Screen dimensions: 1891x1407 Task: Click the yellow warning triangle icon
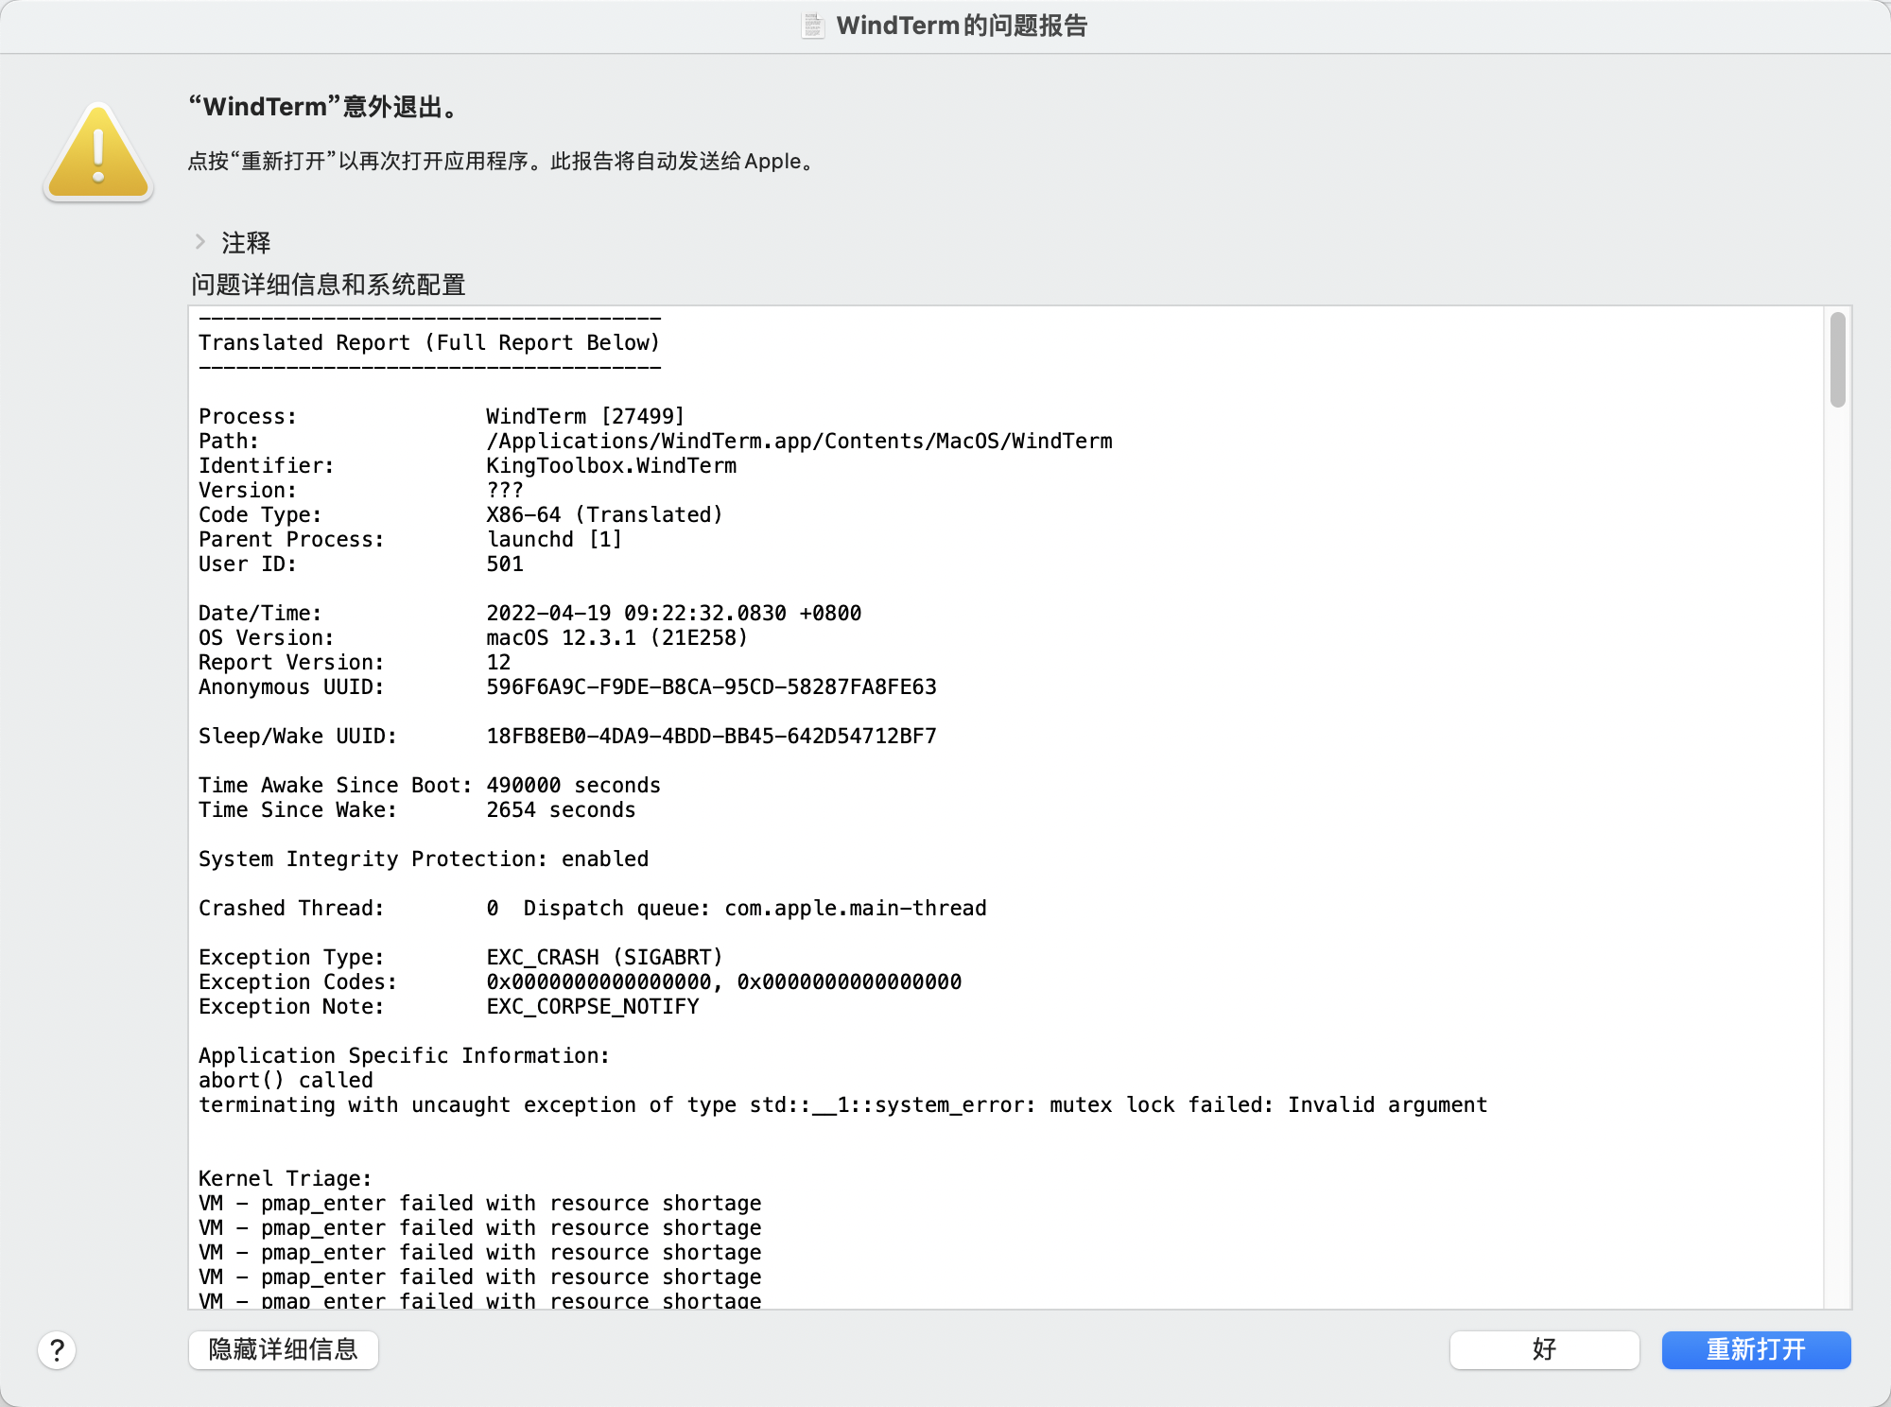pyautogui.click(x=97, y=151)
